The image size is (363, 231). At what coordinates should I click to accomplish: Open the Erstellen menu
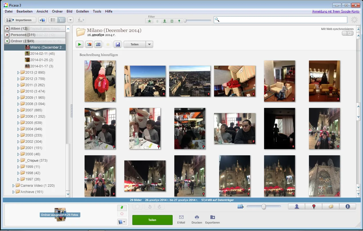click(83, 11)
